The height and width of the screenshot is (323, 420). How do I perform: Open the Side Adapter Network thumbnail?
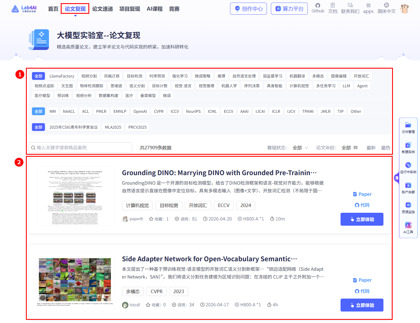coord(75,282)
